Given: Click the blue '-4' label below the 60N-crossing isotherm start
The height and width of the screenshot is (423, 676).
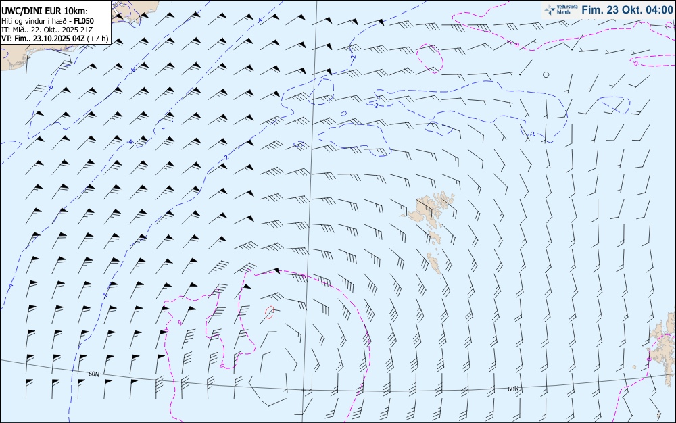Looking at the screenshot, I should [x=10, y=285].
